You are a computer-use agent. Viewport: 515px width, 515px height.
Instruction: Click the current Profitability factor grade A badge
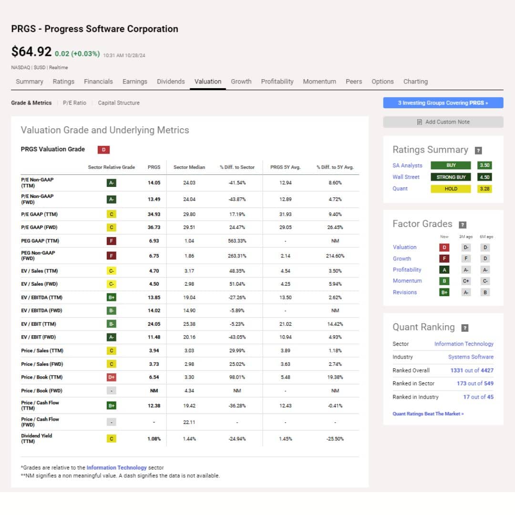(x=444, y=270)
